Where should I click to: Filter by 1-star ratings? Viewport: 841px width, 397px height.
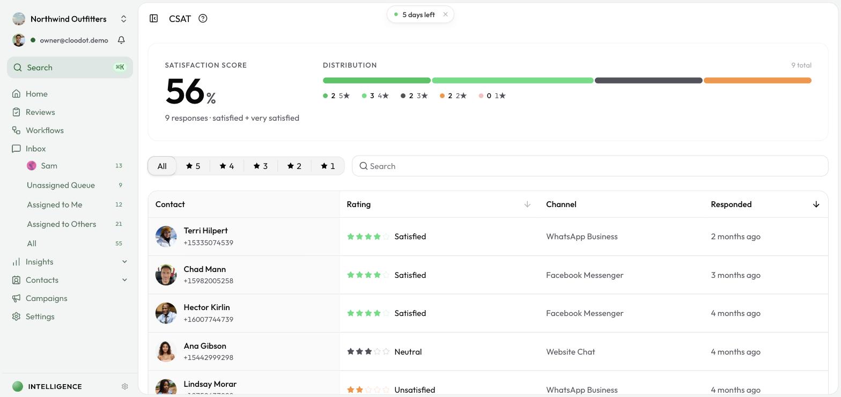[328, 166]
